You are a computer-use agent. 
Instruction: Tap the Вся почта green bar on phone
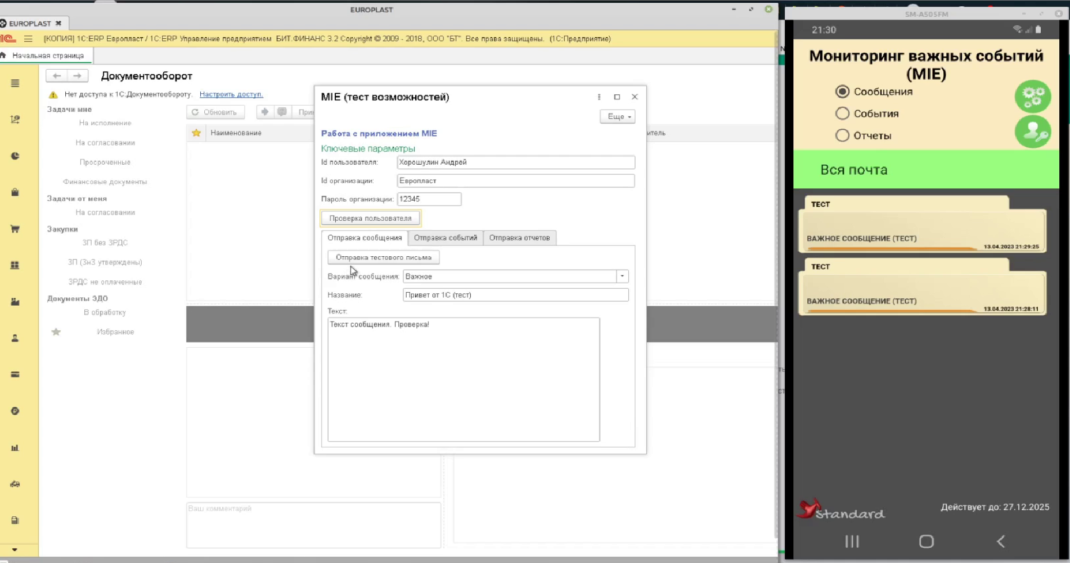point(926,170)
